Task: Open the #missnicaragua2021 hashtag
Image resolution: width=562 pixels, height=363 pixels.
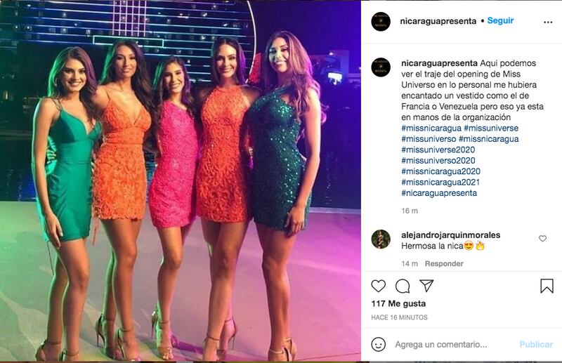Action: coord(440,182)
